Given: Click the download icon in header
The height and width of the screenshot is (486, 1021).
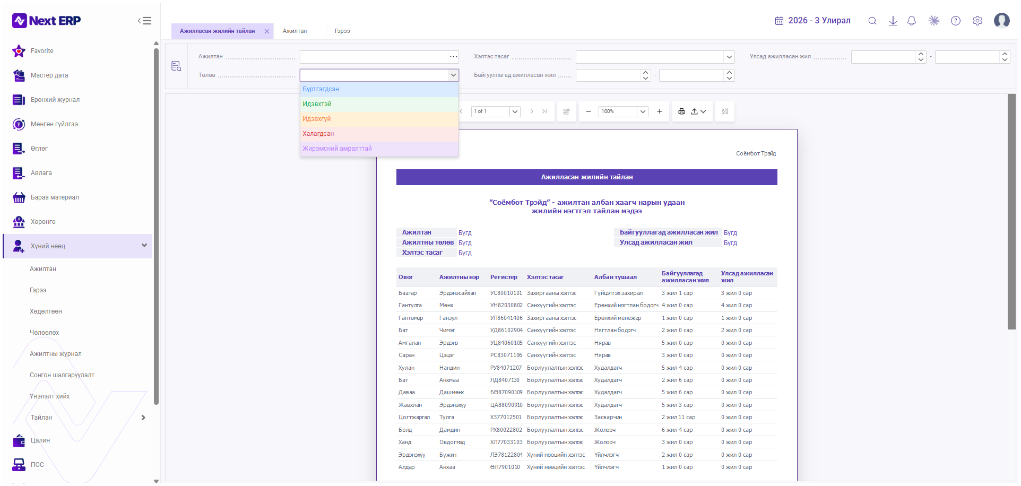Looking at the screenshot, I should coord(893,21).
